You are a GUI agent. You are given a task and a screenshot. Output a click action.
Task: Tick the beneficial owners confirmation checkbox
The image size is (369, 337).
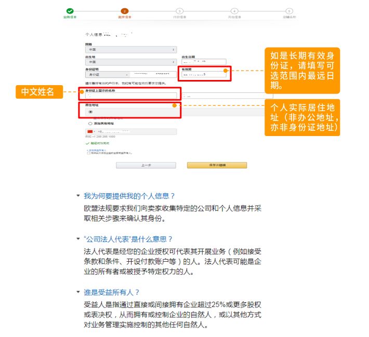click(88, 153)
